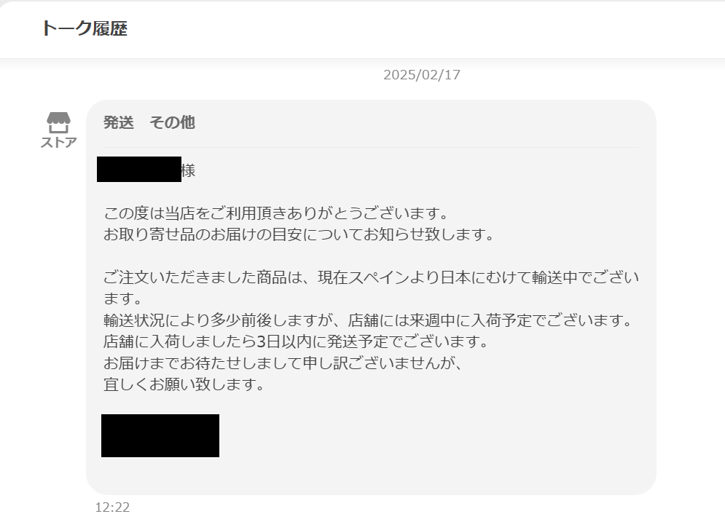
Task: Click the line お取り寄せ品のお届けの目安
Action: (299, 234)
